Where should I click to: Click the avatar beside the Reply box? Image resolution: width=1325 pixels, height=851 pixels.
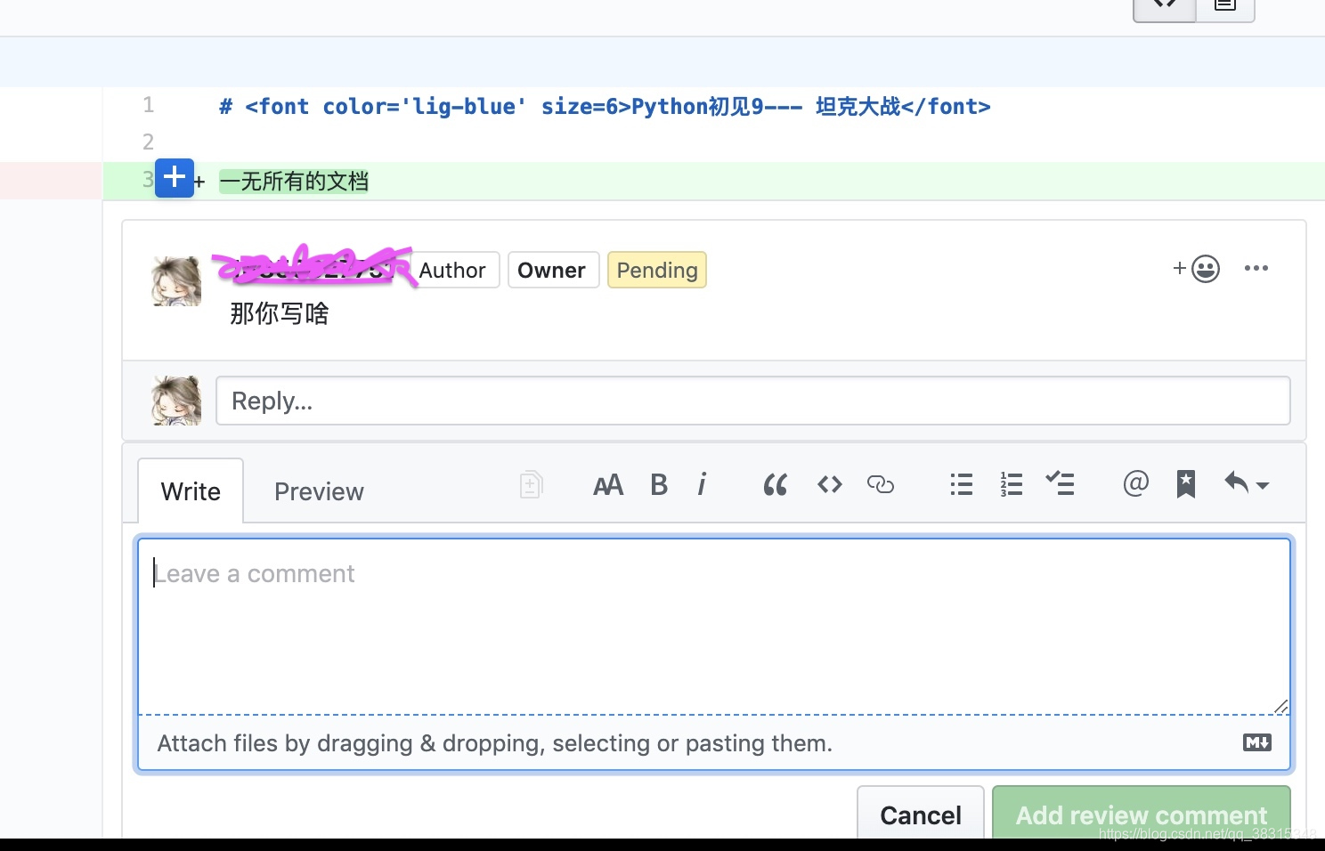tap(176, 400)
